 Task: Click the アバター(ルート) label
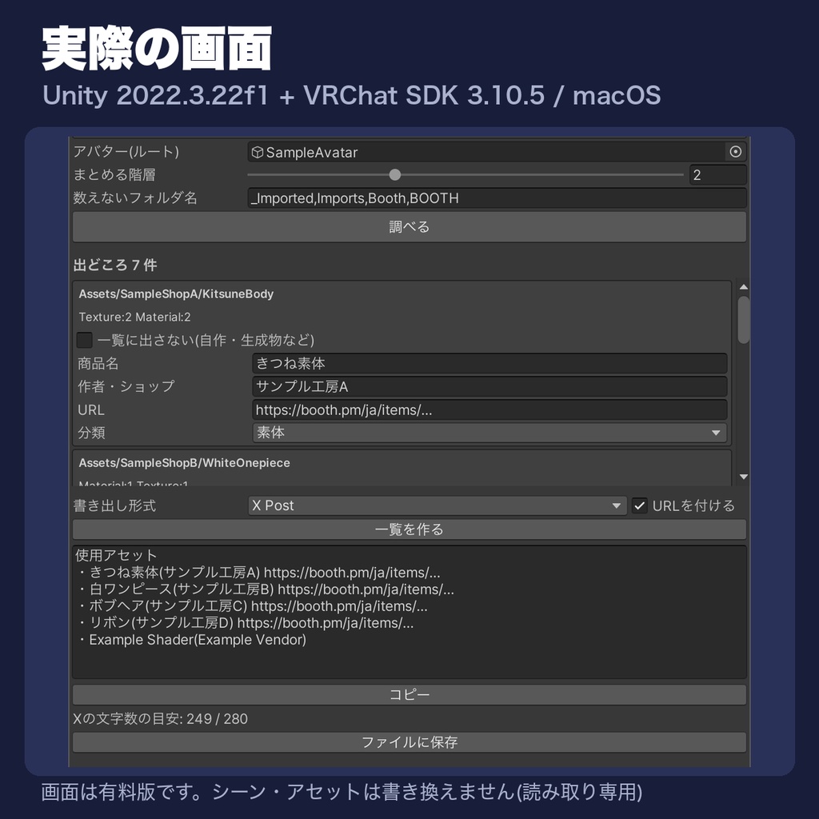tap(126, 151)
